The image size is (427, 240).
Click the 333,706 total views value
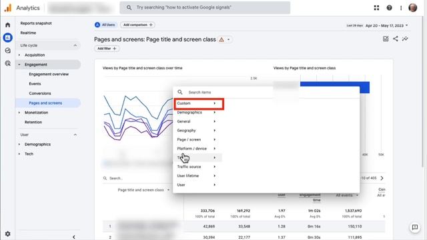[x=207, y=211]
